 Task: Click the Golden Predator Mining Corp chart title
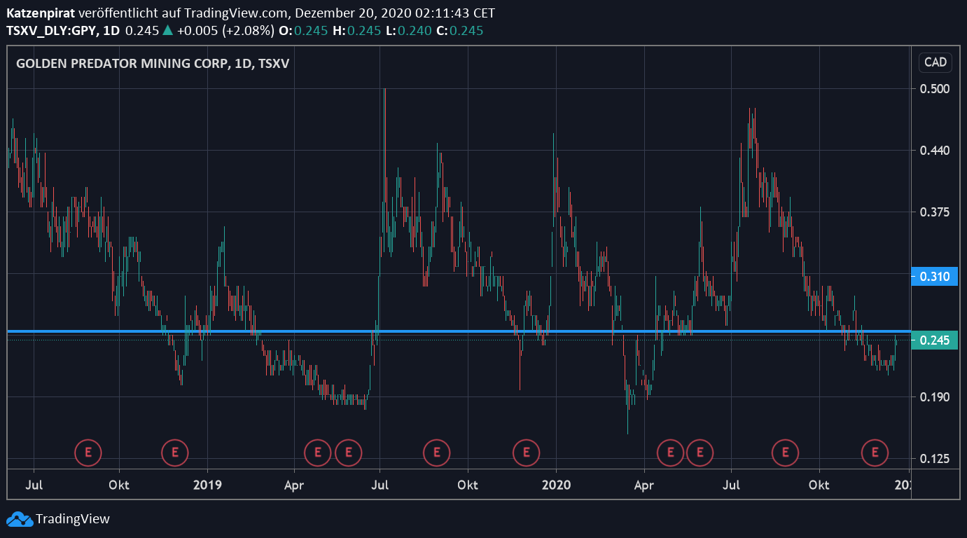pyautogui.click(x=152, y=64)
